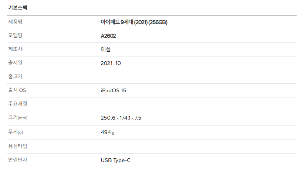Select the product name 아이패드 9세대 (2021) (256GB)
The width and height of the screenshot is (304, 172).
pos(134,22)
